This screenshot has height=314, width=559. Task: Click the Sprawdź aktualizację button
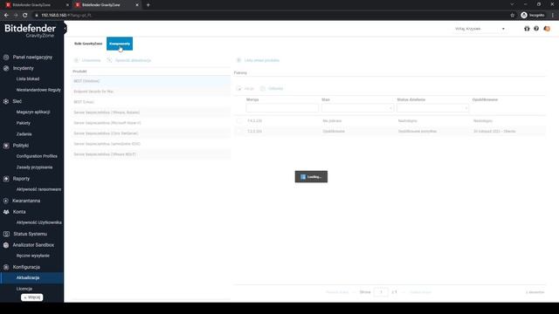[x=128, y=60]
